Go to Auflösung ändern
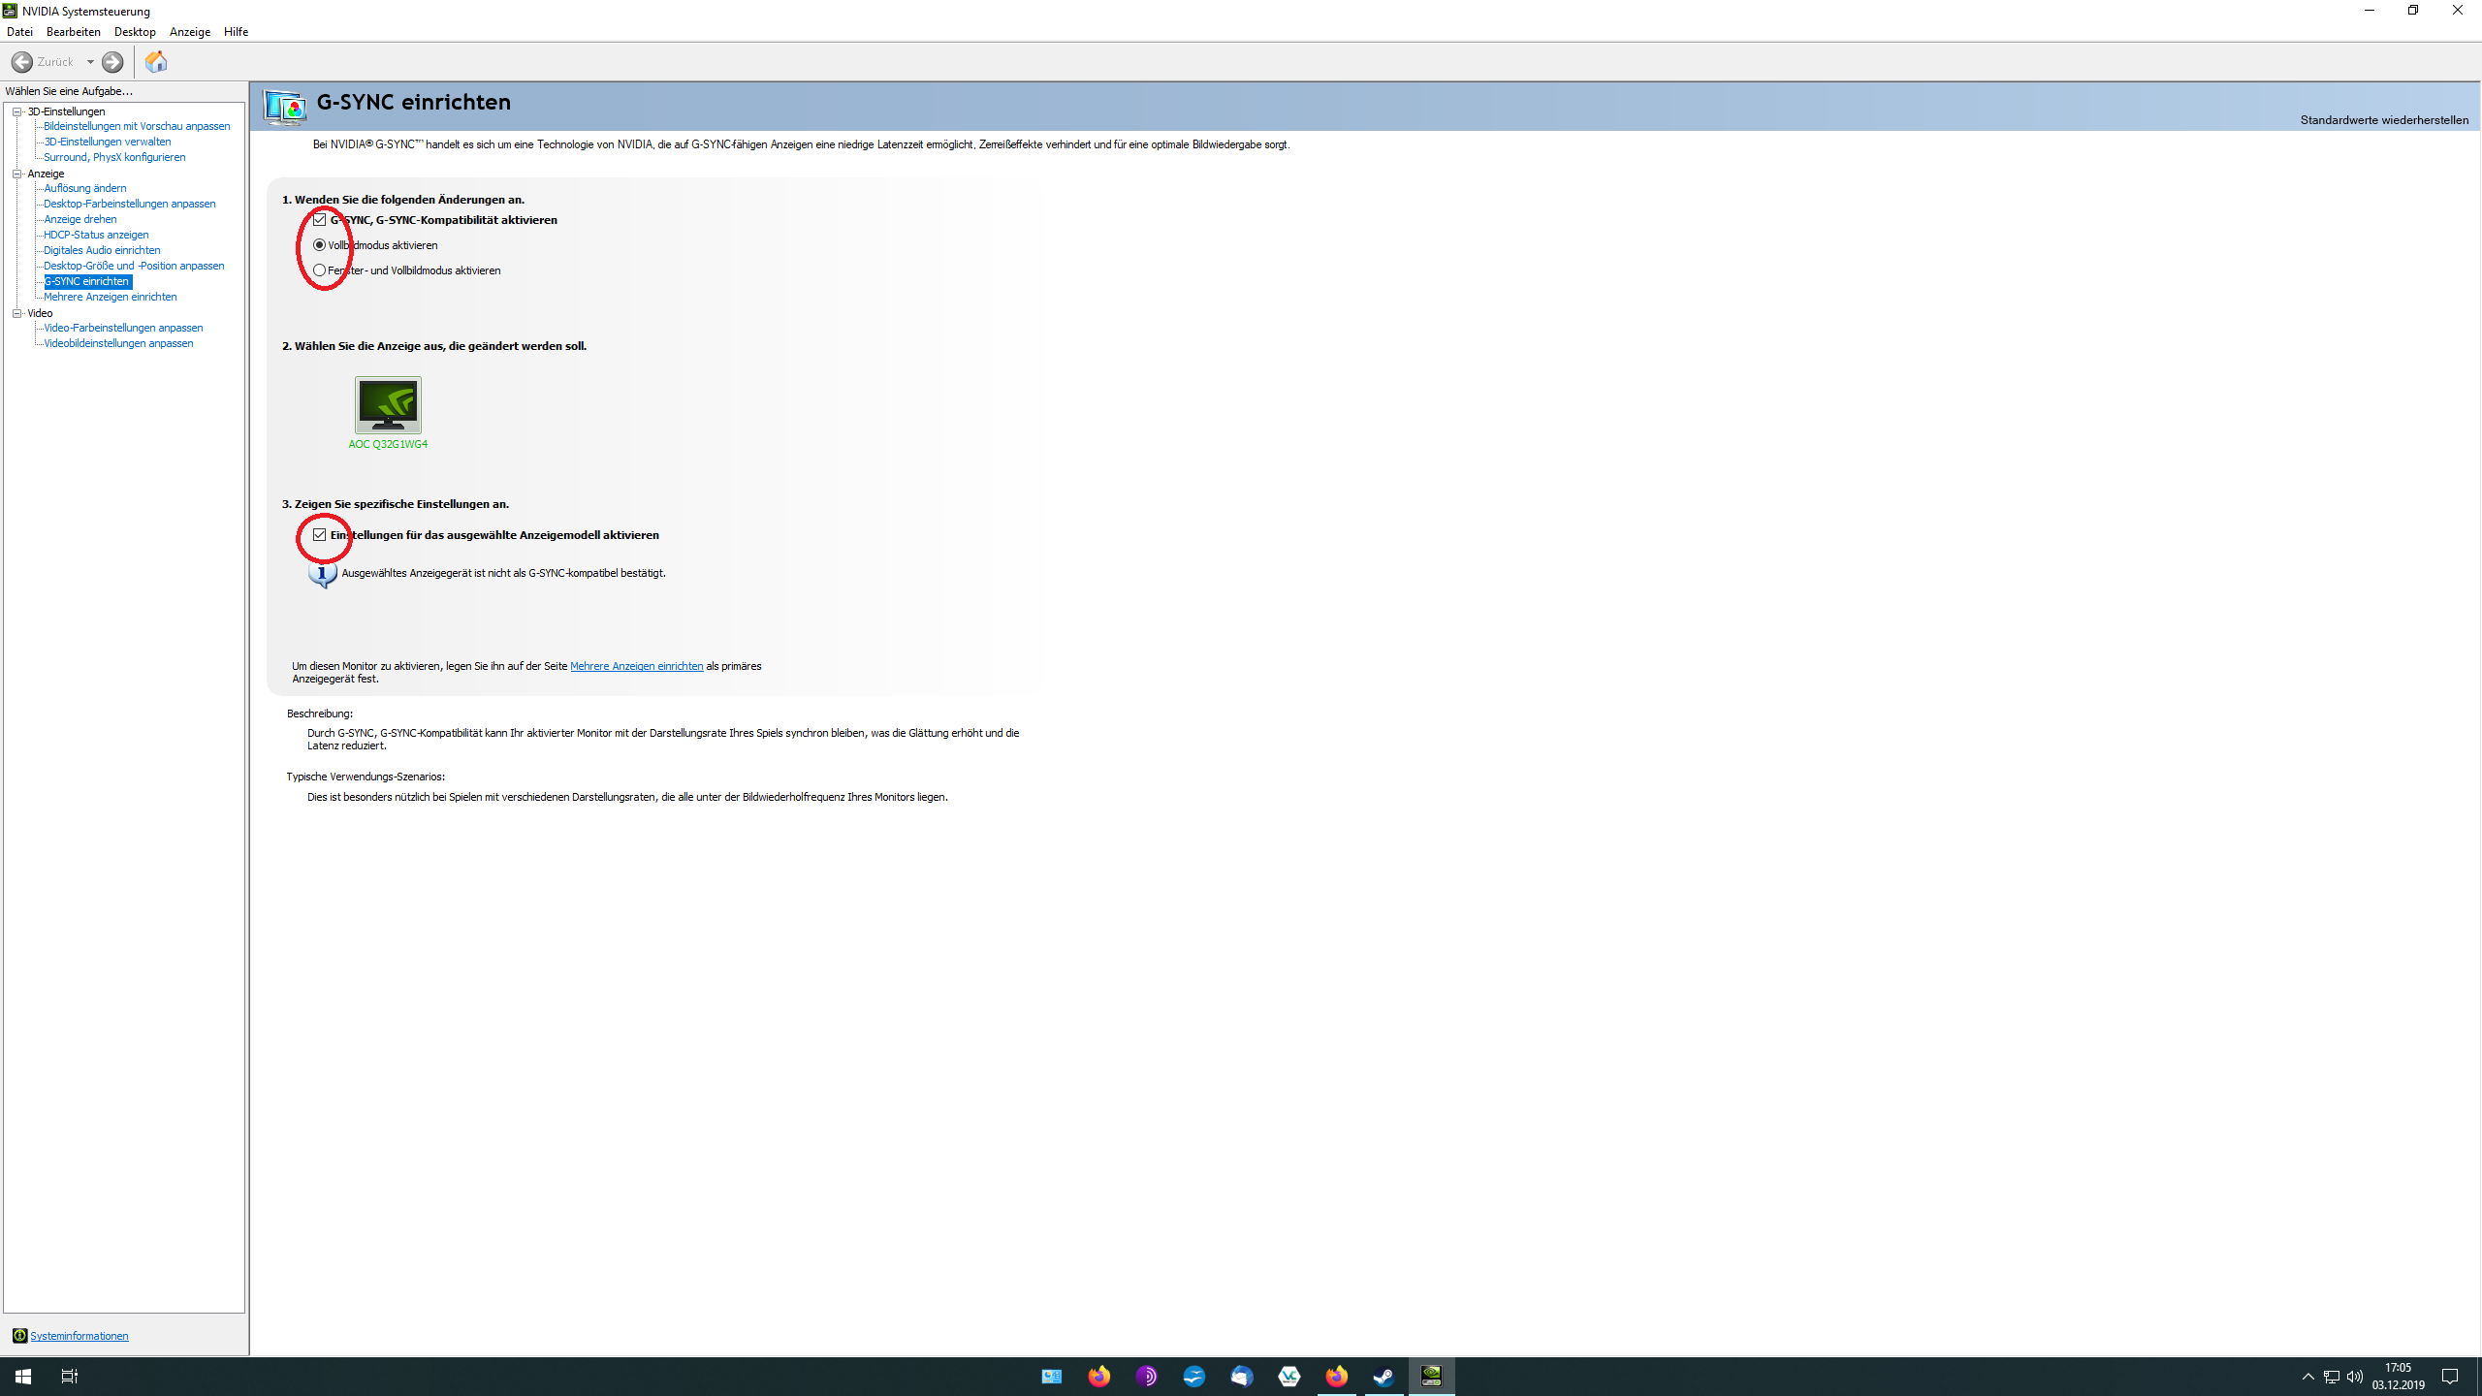 [85, 188]
